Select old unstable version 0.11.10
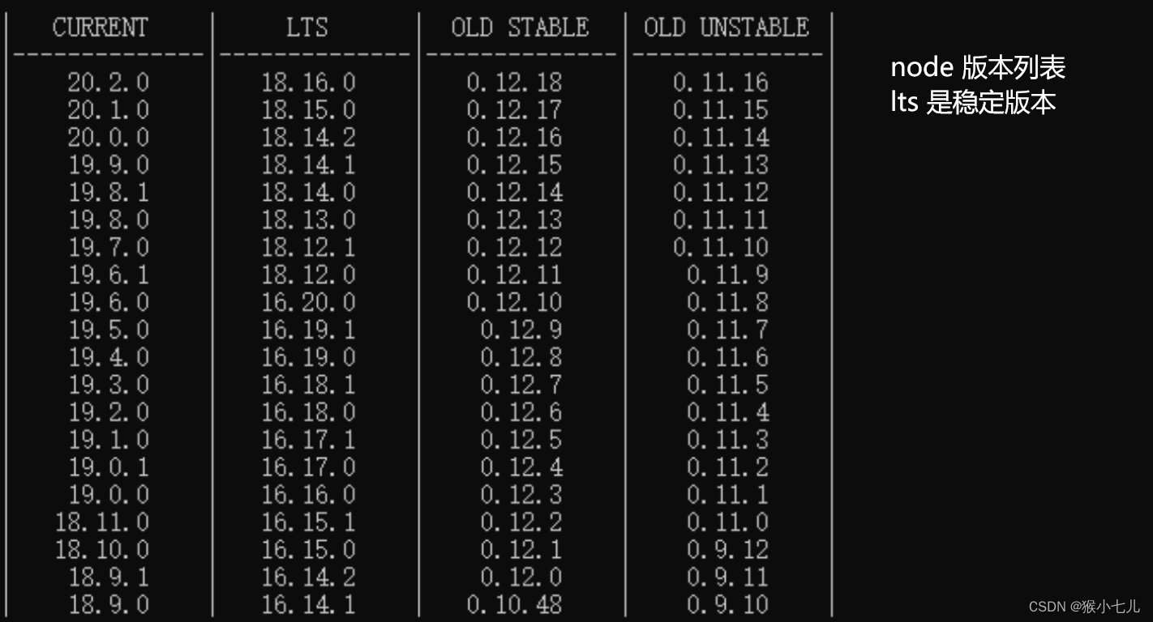Viewport: 1153px width, 622px height. [x=721, y=247]
